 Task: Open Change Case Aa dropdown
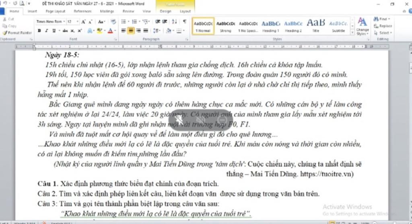coord(102,22)
